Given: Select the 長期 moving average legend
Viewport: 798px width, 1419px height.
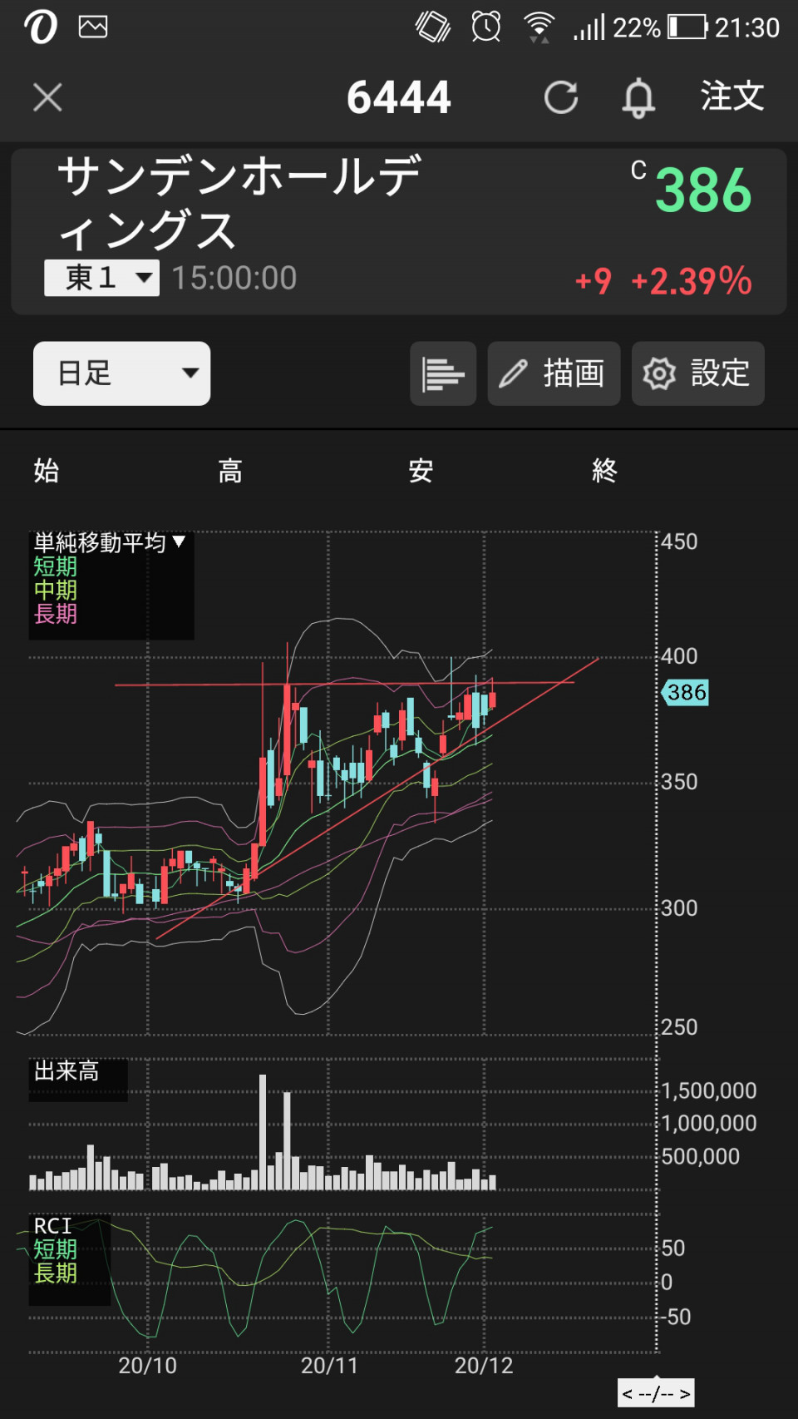Looking at the screenshot, I should (56, 615).
